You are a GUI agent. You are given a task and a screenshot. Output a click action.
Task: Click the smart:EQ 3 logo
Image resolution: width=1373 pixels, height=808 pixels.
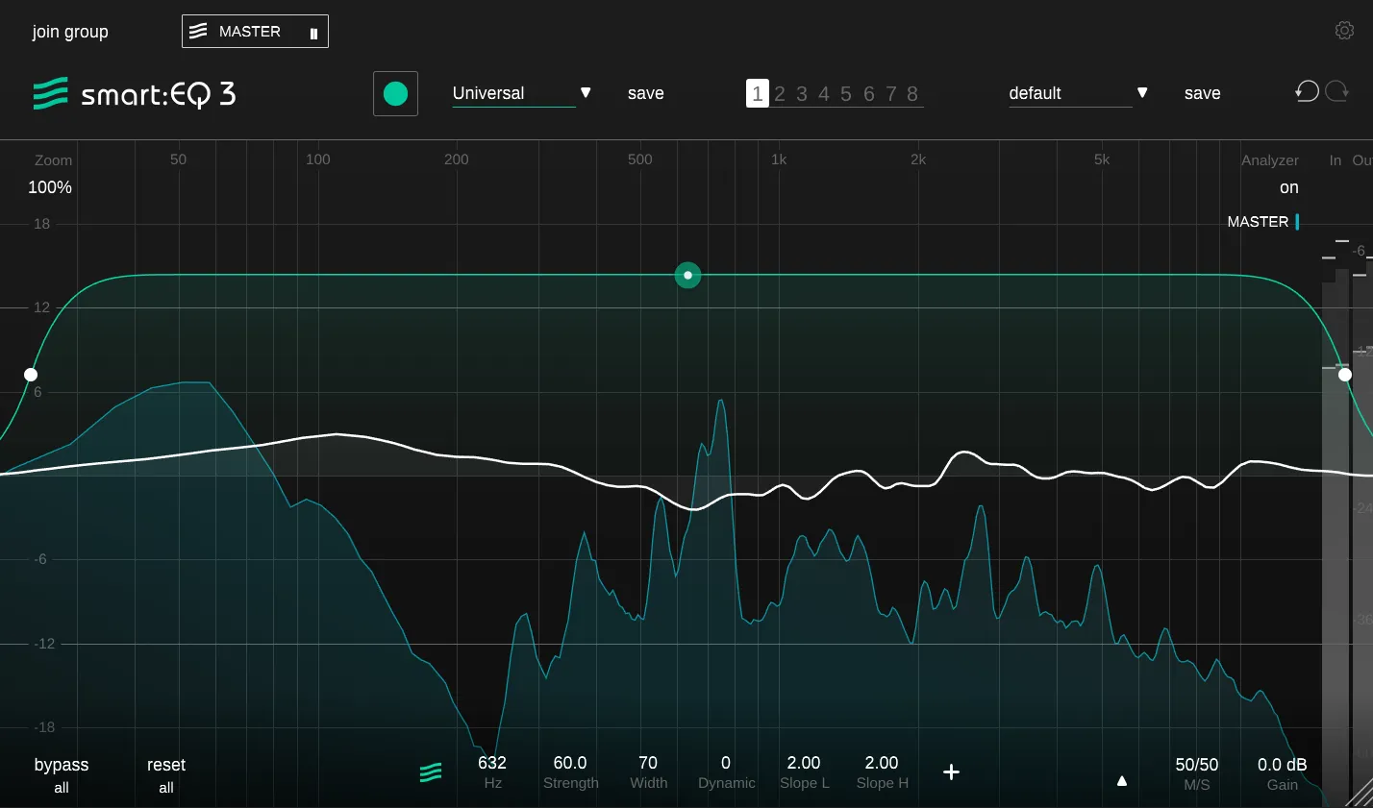click(x=135, y=94)
